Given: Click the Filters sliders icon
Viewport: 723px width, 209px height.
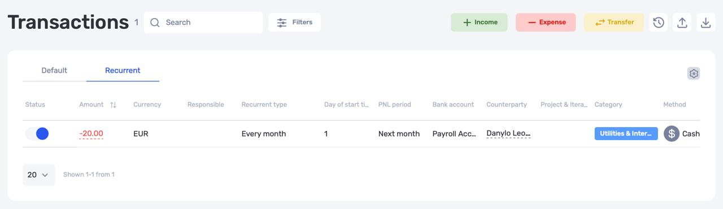Looking at the screenshot, I should [281, 23].
